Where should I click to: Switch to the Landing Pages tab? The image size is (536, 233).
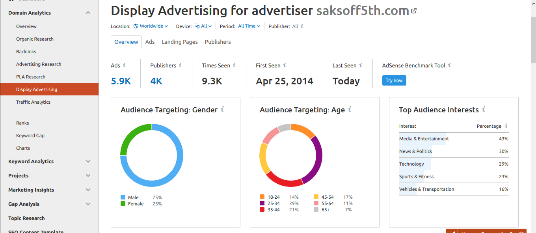179,41
